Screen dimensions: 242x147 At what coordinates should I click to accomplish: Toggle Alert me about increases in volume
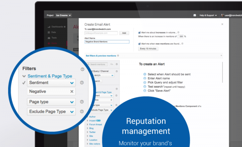click(139, 33)
